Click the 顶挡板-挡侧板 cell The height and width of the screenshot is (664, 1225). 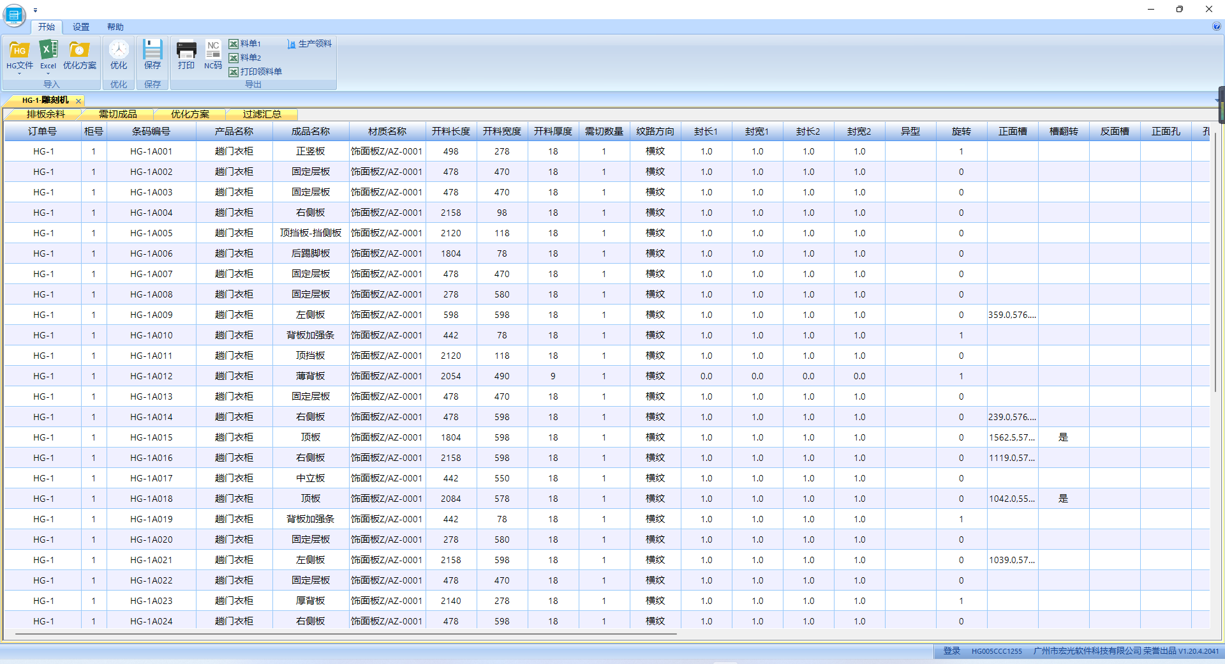pyautogui.click(x=311, y=233)
